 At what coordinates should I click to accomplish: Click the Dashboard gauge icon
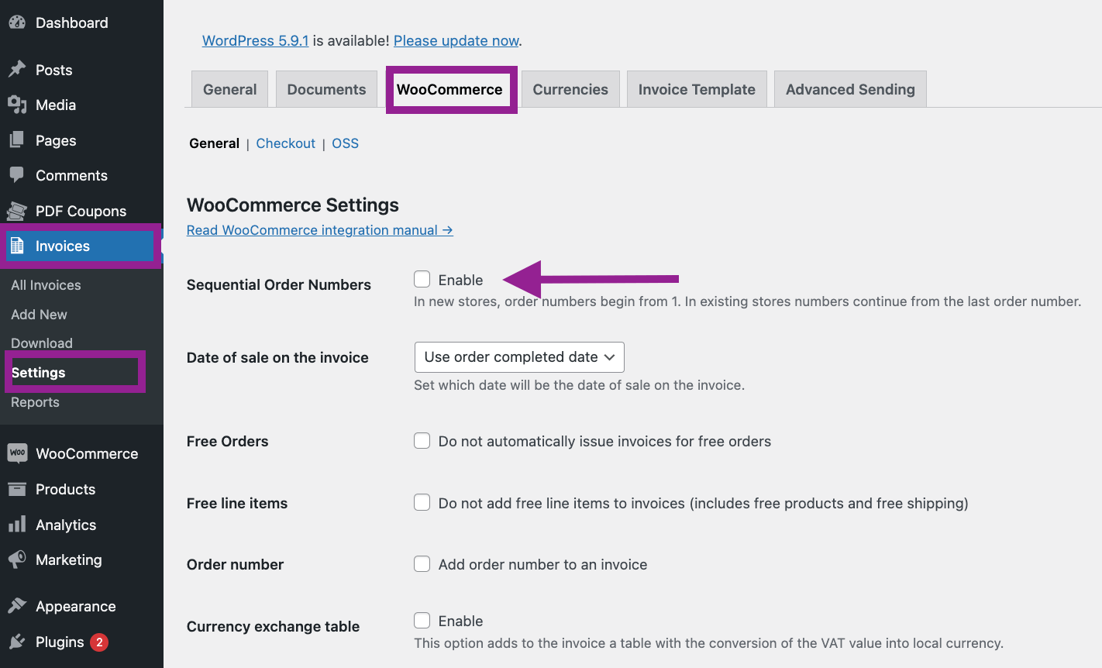tap(17, 22)
